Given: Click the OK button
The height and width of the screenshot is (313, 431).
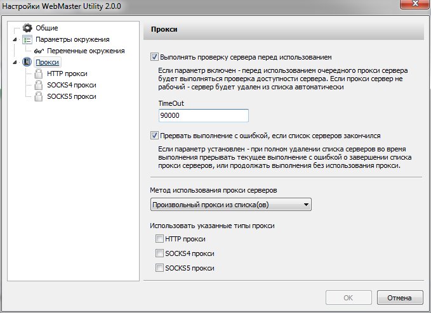Looking at the screenshot, I should point(348,298).
